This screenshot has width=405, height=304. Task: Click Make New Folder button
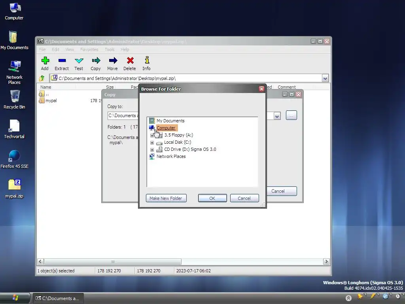point(166,198)
